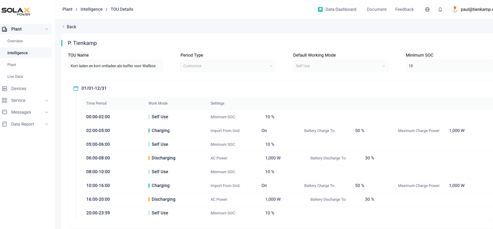
Task: Select Overview in the sidebar
Action: tap(15, 41)
